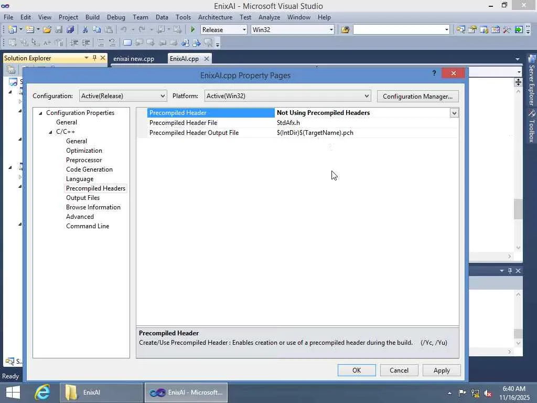The height and width of the screenshot is (403, 537).
Task: Click the volume muted tray icon
Action: 488,393
